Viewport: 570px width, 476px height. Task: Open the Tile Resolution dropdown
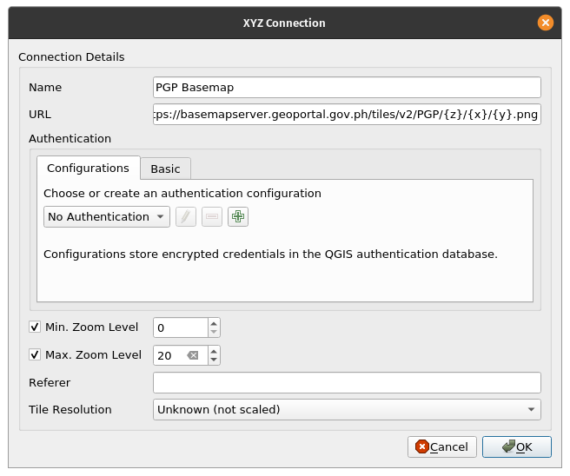pos(347,409)
